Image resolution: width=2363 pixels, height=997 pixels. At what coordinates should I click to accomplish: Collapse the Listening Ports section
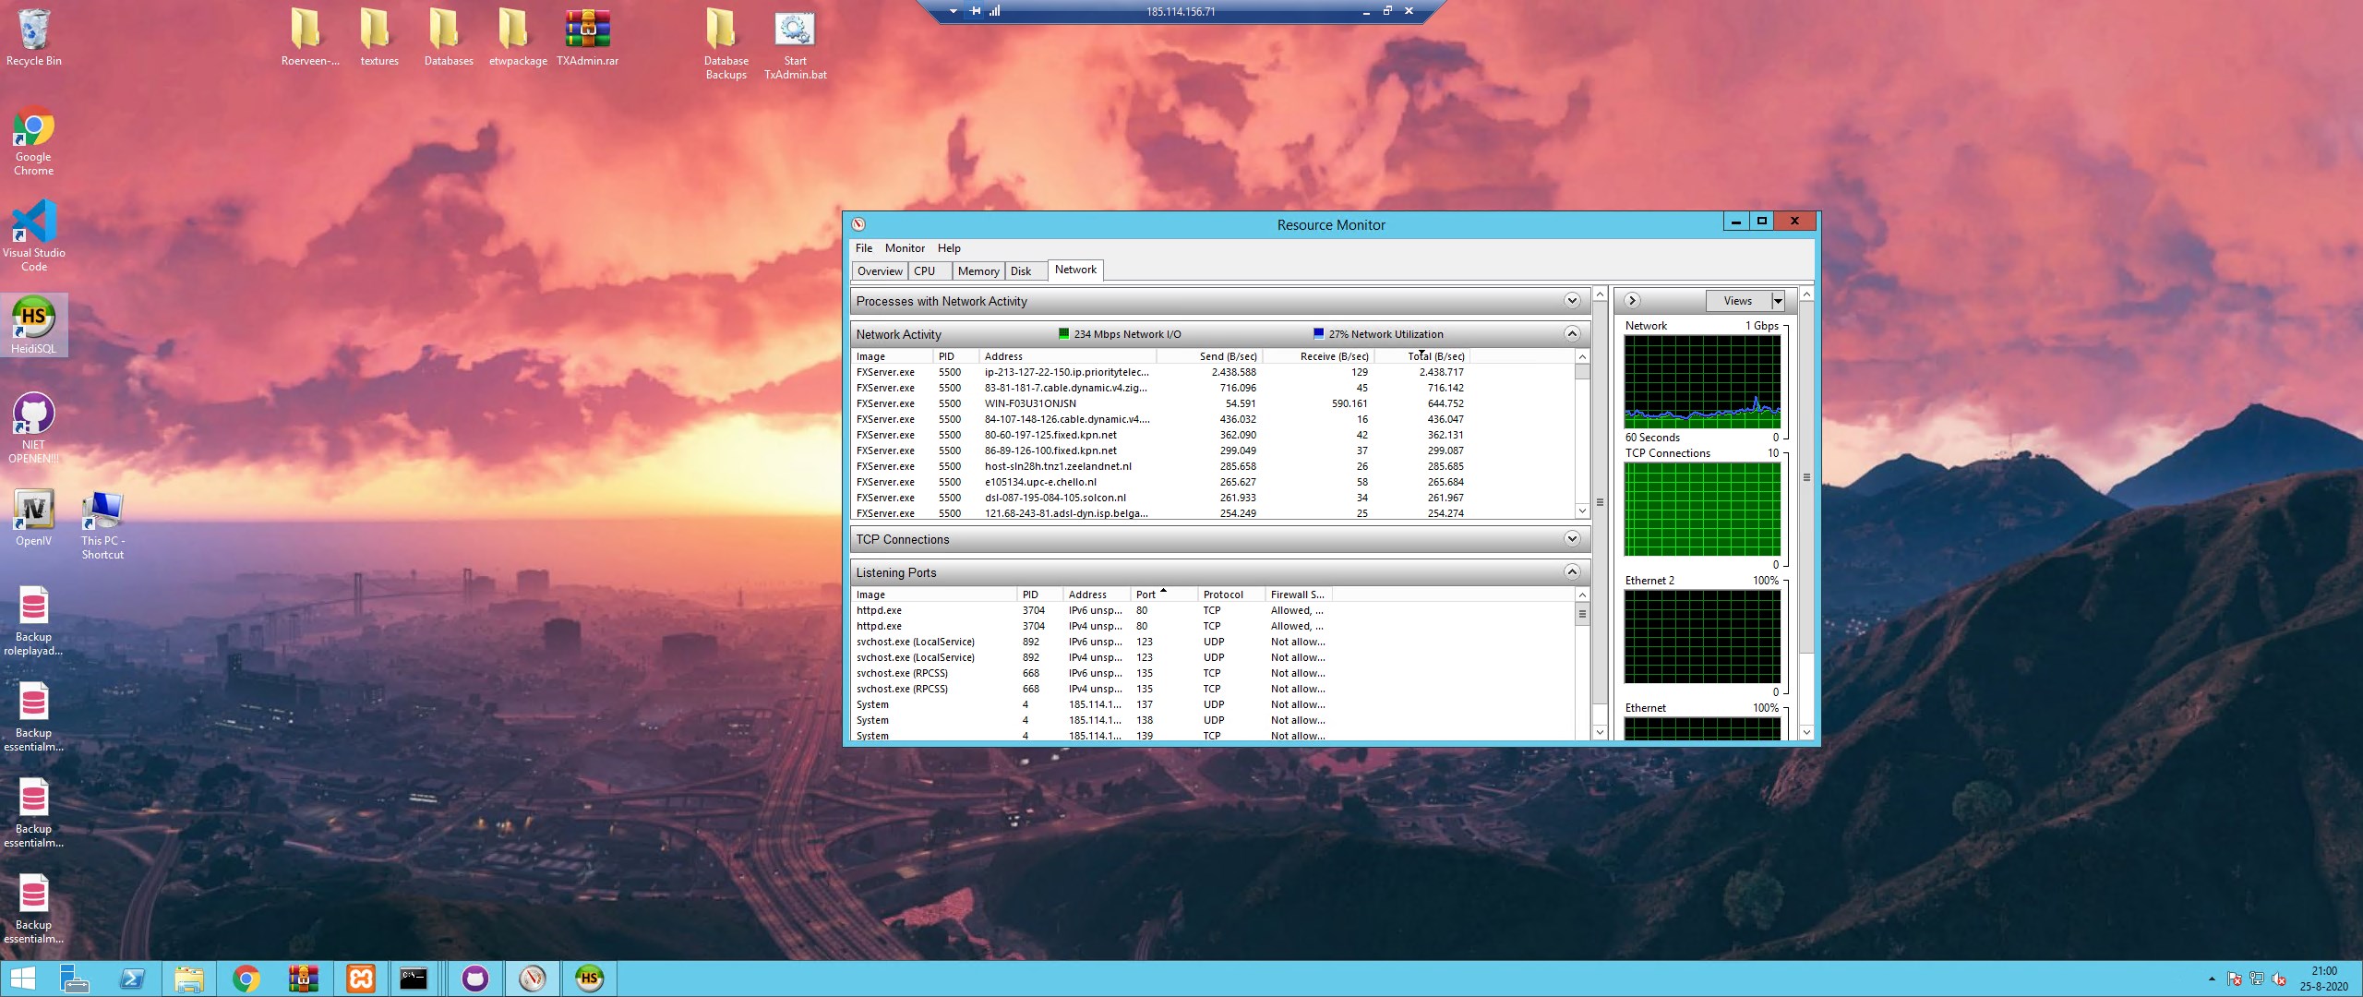1572,571
